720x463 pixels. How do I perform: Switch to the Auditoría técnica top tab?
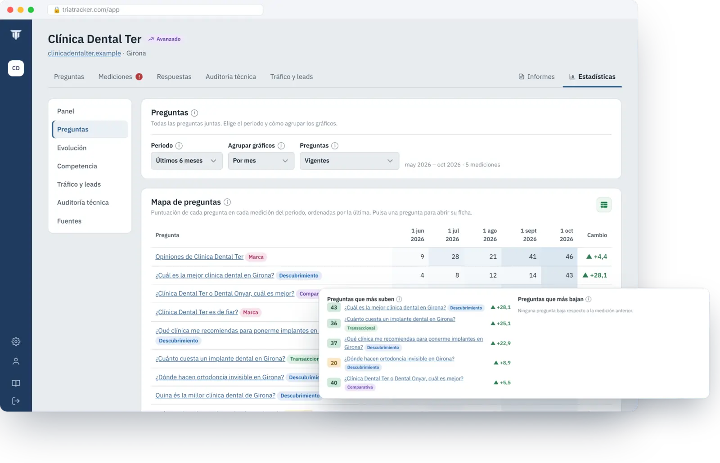point(231,77)
